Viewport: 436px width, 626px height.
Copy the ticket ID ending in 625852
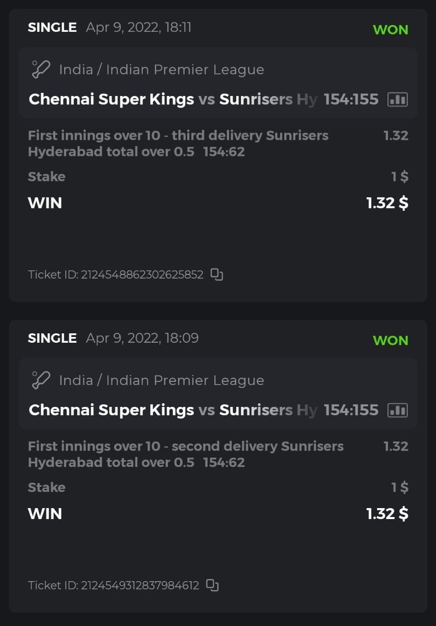(216, 274)
